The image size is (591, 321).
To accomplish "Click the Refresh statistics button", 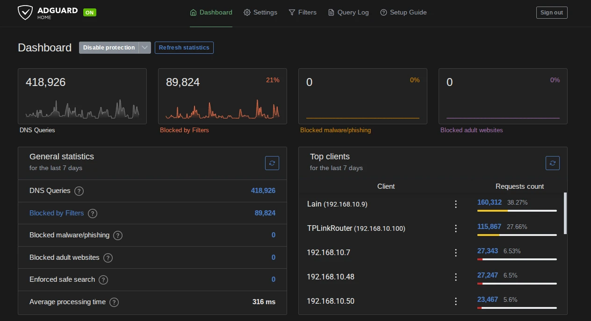I will (184, 48).
